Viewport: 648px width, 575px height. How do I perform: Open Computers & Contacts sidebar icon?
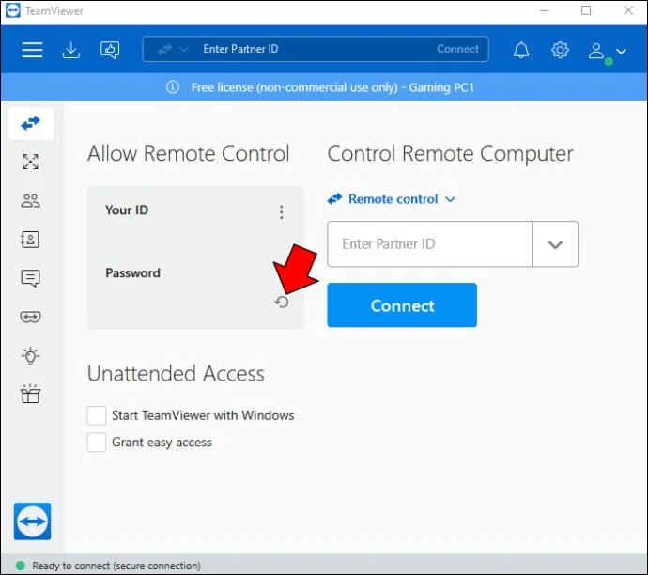click(30, 240)
